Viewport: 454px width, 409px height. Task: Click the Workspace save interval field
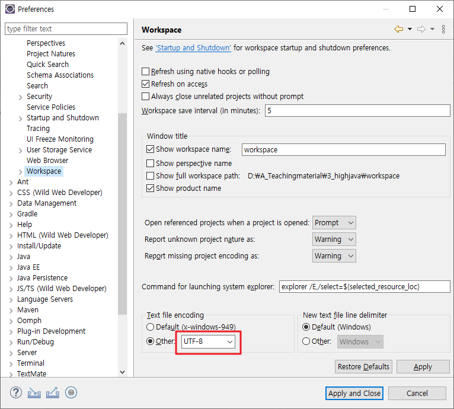coord(357,111)
